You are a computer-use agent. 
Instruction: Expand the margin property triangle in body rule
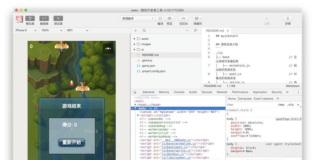pyautogui.click(x=244, y=133)
